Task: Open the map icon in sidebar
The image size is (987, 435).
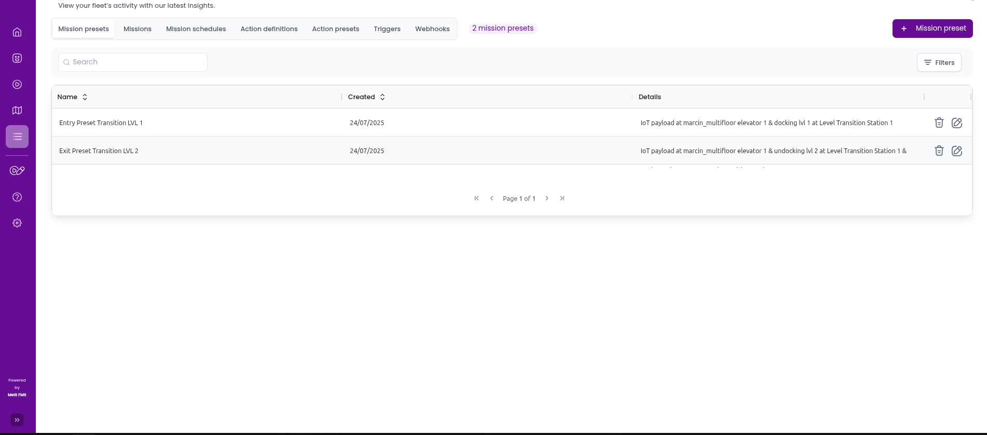Action: (x=17, y=110)
